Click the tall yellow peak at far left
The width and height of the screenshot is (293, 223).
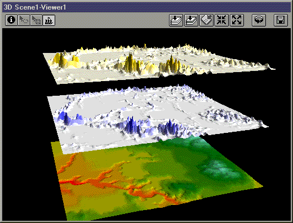click(x=61, y=60)
